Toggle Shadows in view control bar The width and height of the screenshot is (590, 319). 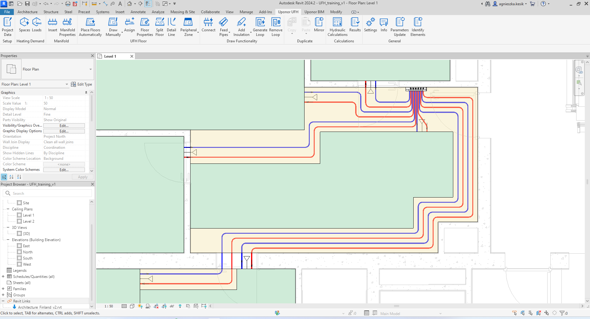pyautogui.click(x=148, y=306)
